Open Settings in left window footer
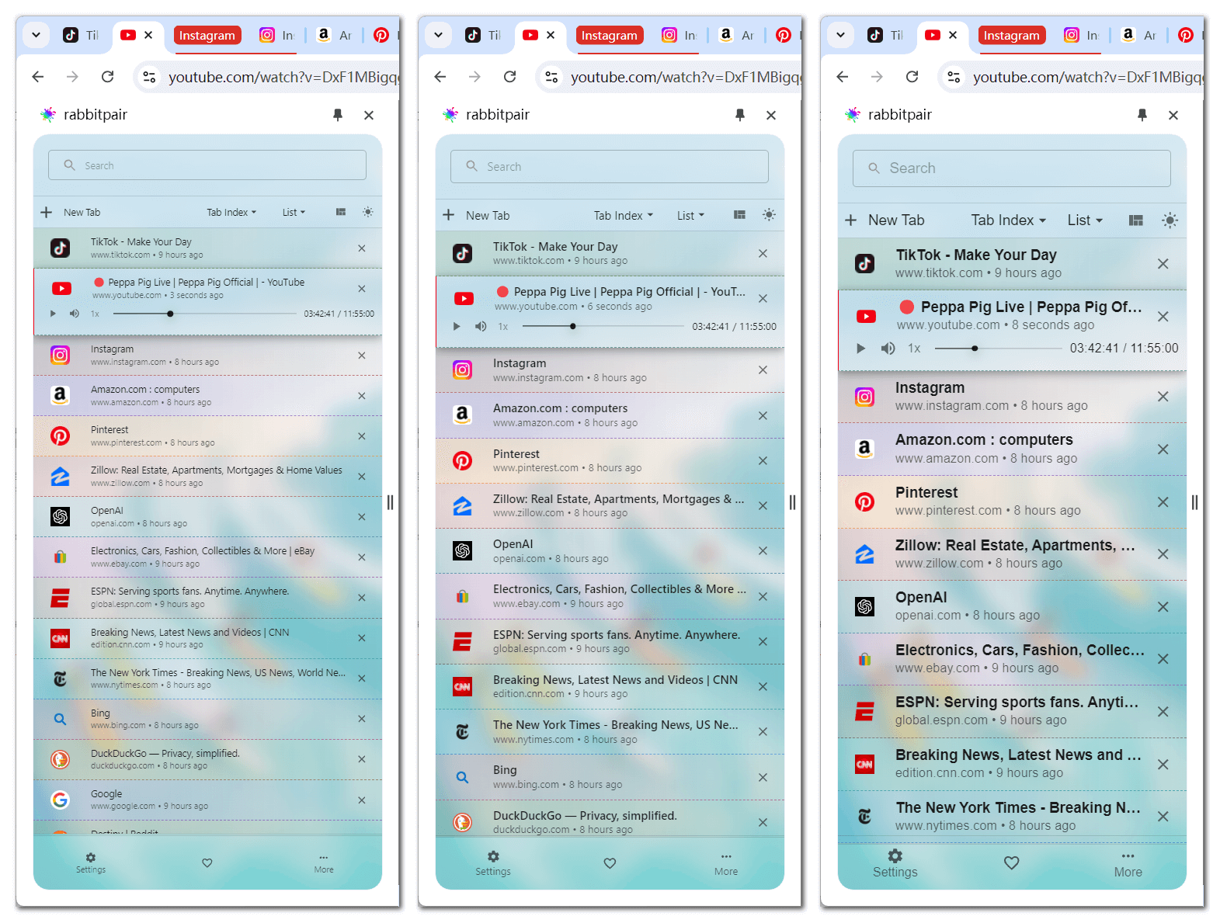 (91, 862)
